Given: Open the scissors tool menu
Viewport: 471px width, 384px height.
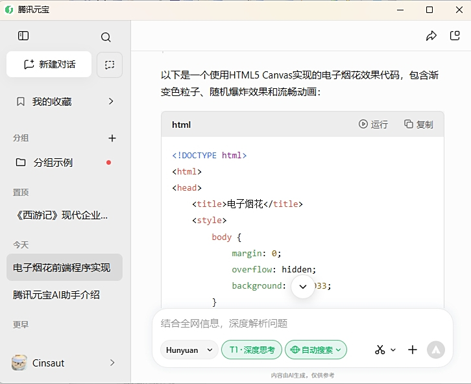Looking at the screenshot, I should point(385,350).
